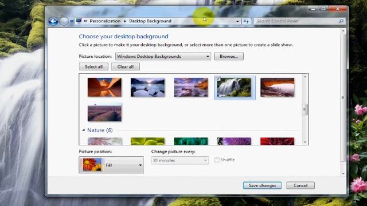The image size is (367, 206).
Task: Click the Control Panel icon in address bar
Action: [79, 21]
